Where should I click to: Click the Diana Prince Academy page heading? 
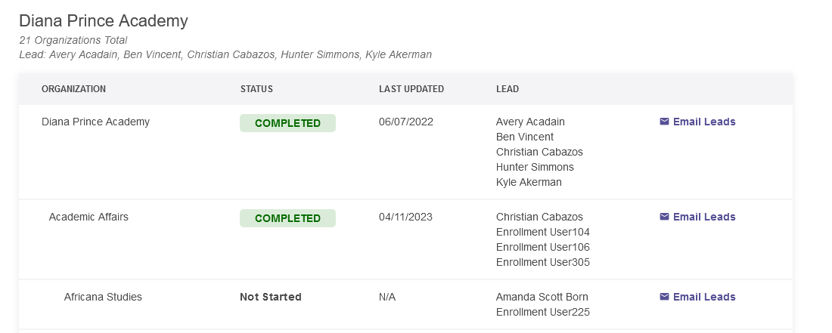[104, 20]
